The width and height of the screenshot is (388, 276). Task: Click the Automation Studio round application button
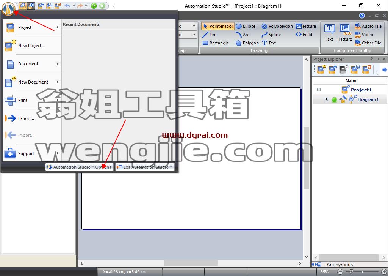(8, 8)
